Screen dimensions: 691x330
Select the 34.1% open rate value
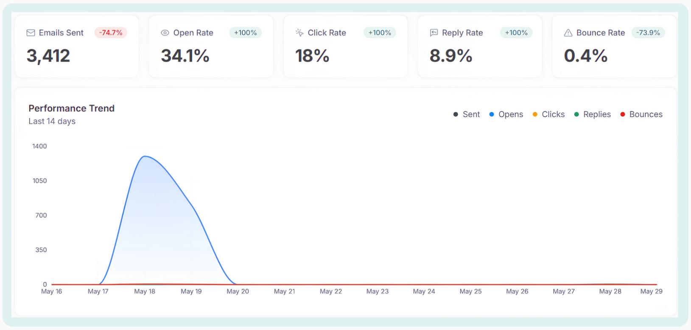point(185,56)
